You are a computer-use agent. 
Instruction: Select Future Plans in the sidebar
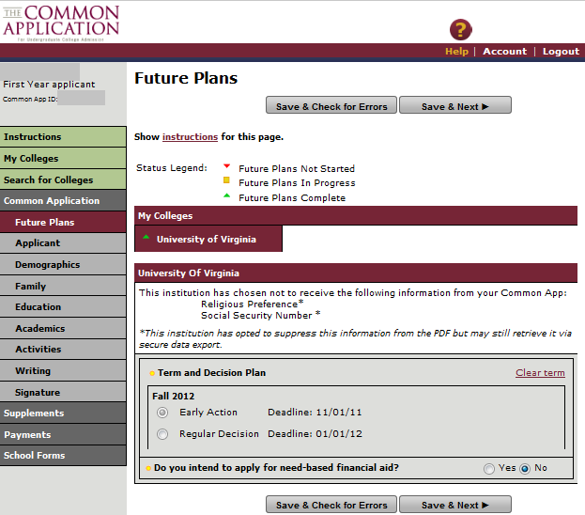pos(63,222)
